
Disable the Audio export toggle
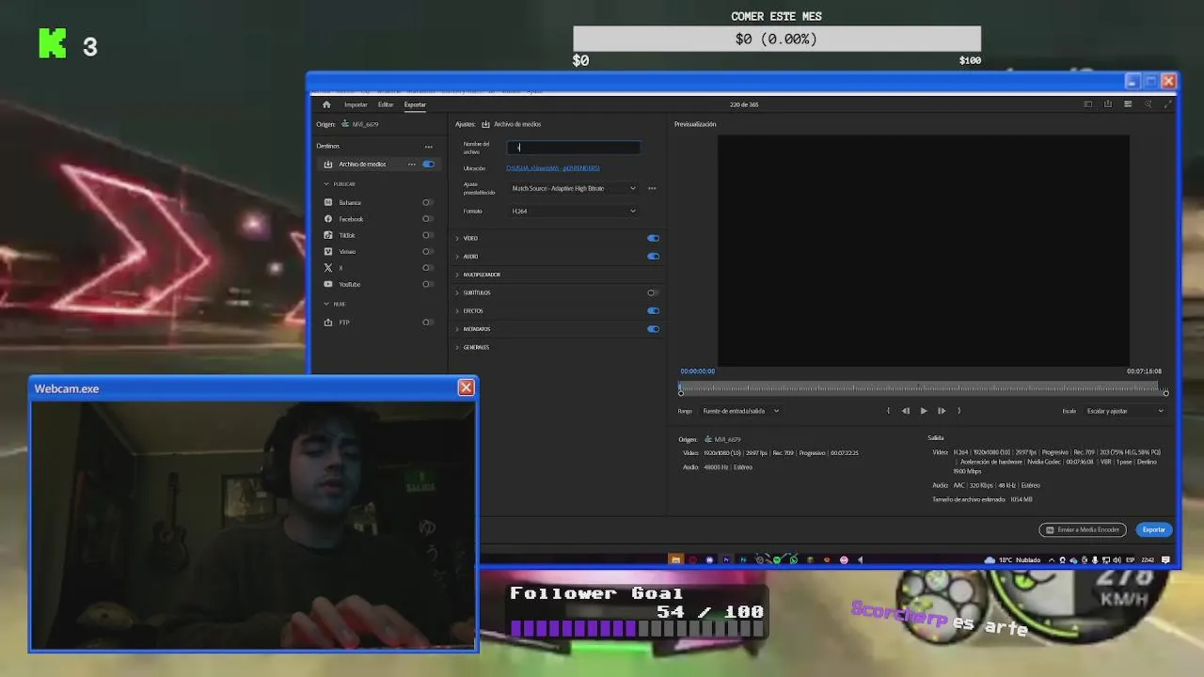point(653,256)
